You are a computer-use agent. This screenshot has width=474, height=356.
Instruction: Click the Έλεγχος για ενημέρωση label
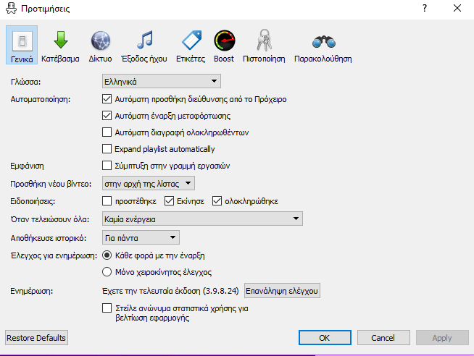(x=54, y=255)
